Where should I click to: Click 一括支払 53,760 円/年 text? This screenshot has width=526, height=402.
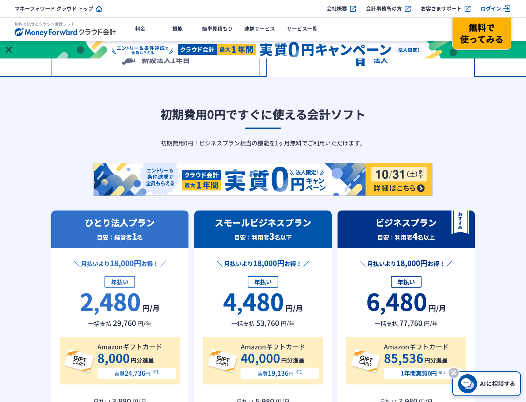click(x=263, y=324)
